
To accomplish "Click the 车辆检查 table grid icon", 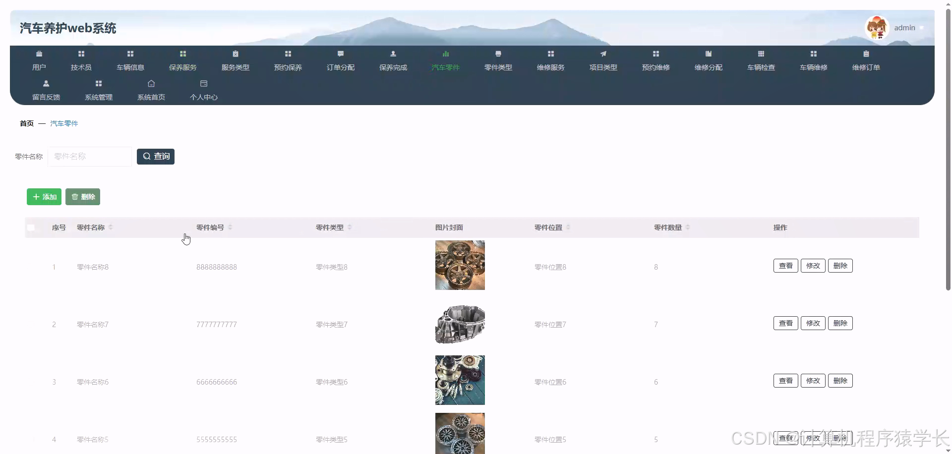I will tap(761, 54).
